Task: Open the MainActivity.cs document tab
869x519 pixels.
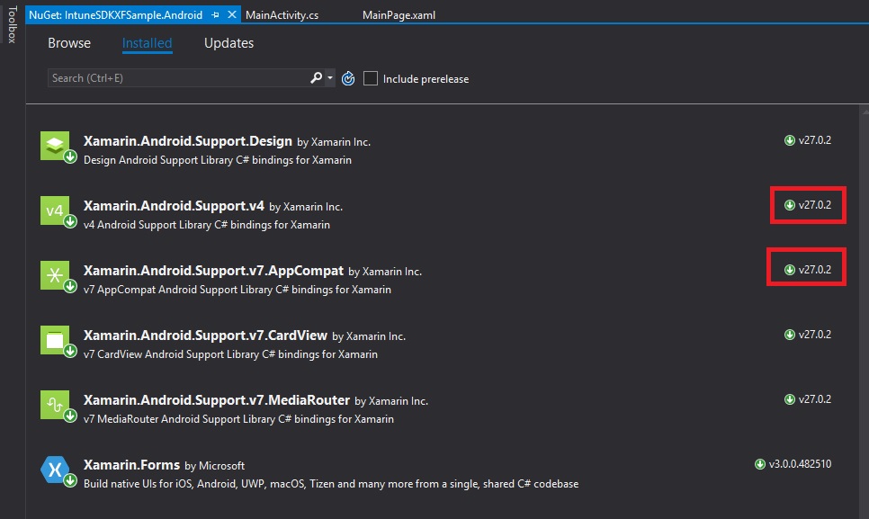Action: tap(282, 15)
